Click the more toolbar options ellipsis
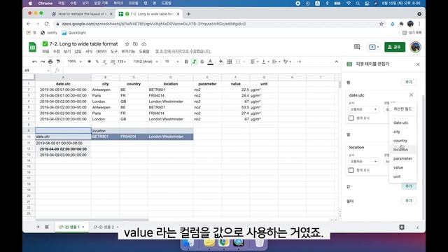 [x=299, y=62]
